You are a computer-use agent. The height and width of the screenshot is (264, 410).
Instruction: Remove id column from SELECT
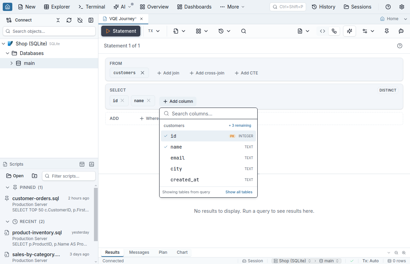[122, 101]
